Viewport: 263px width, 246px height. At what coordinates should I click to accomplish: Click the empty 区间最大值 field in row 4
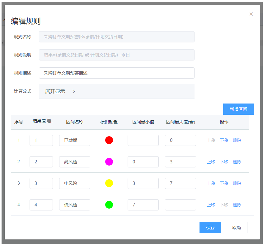click(180, 205)
